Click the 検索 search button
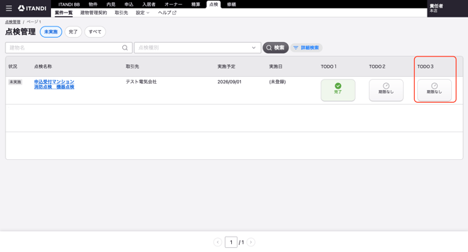The image size is (468, 252). [x=275, y=47]
